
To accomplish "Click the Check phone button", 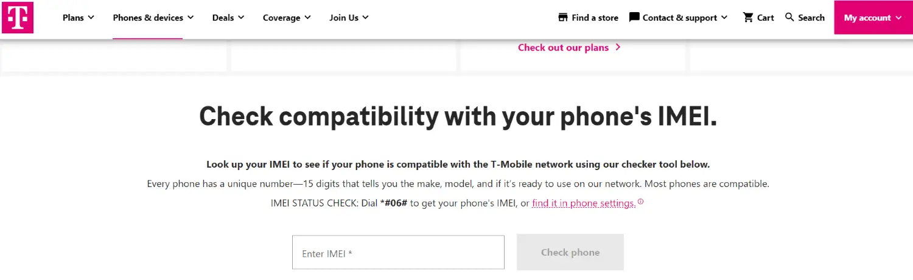I will 570,252.
